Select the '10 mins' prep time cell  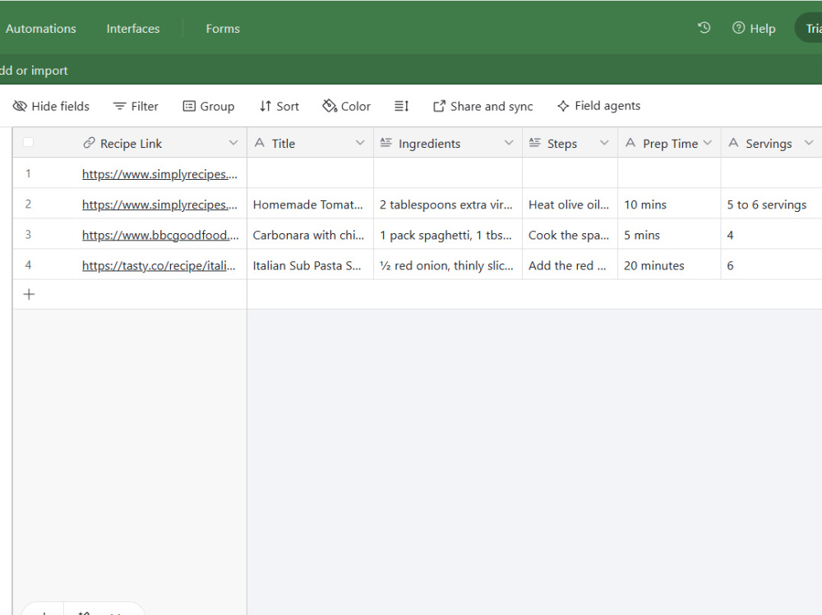click(x=669, y=204)
